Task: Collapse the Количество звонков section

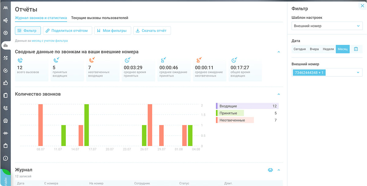Action: point(279,94)
